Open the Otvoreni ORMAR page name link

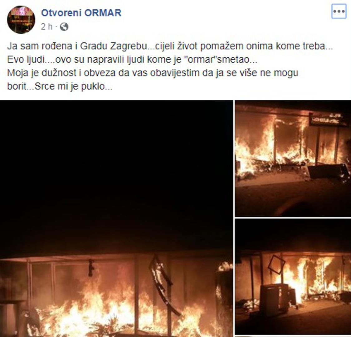[x=81, y=13]
